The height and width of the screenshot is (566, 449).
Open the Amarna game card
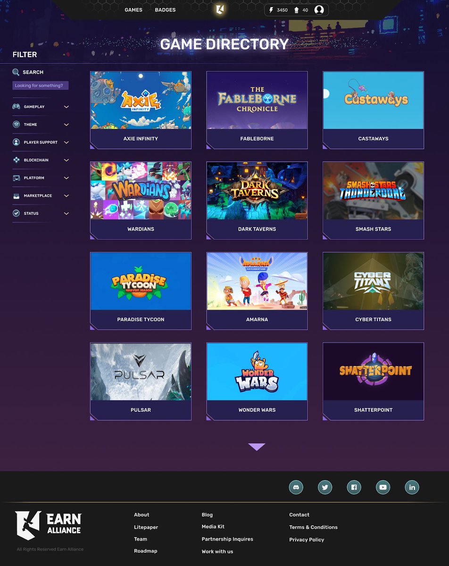[257, 291]
